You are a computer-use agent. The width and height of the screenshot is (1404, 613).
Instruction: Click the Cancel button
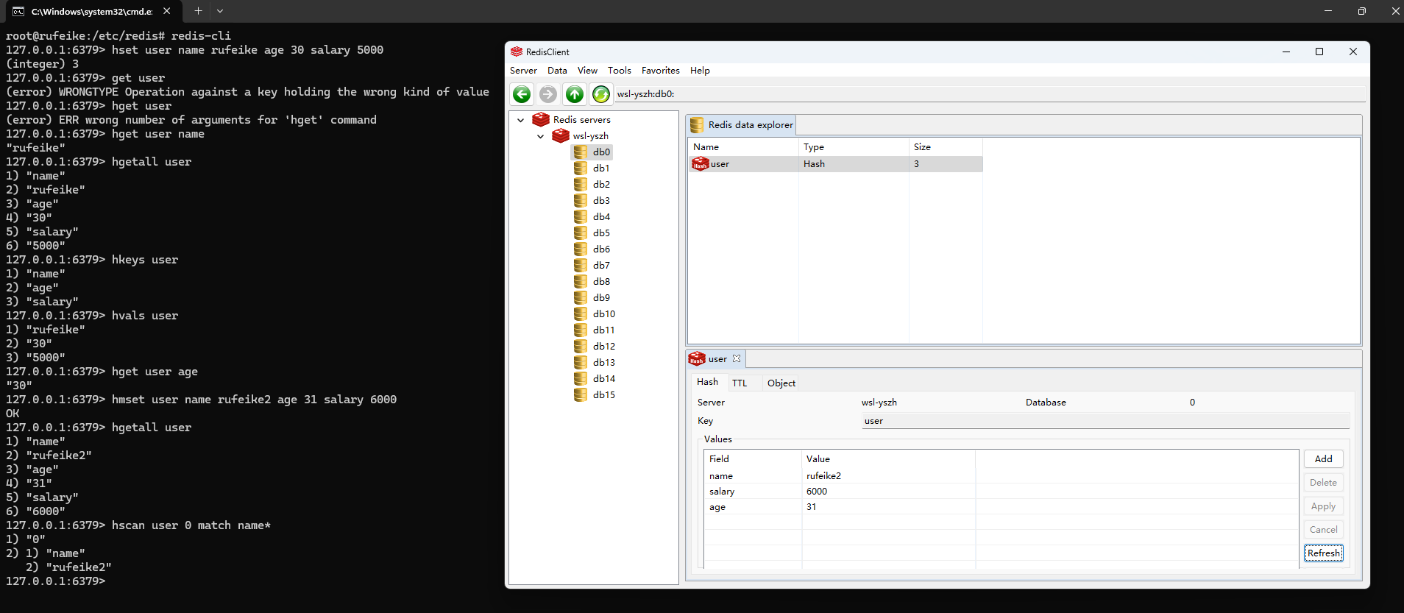pos(1323,529)
